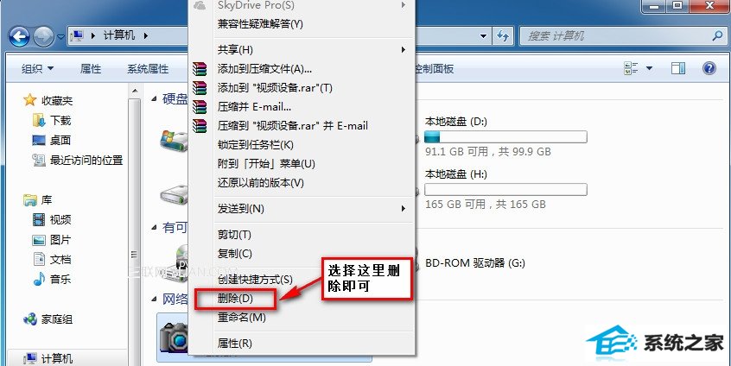Select the video device camera icon
Image resolution: width=731 pixels, height=366 pixels.
(x=174, y=338)
